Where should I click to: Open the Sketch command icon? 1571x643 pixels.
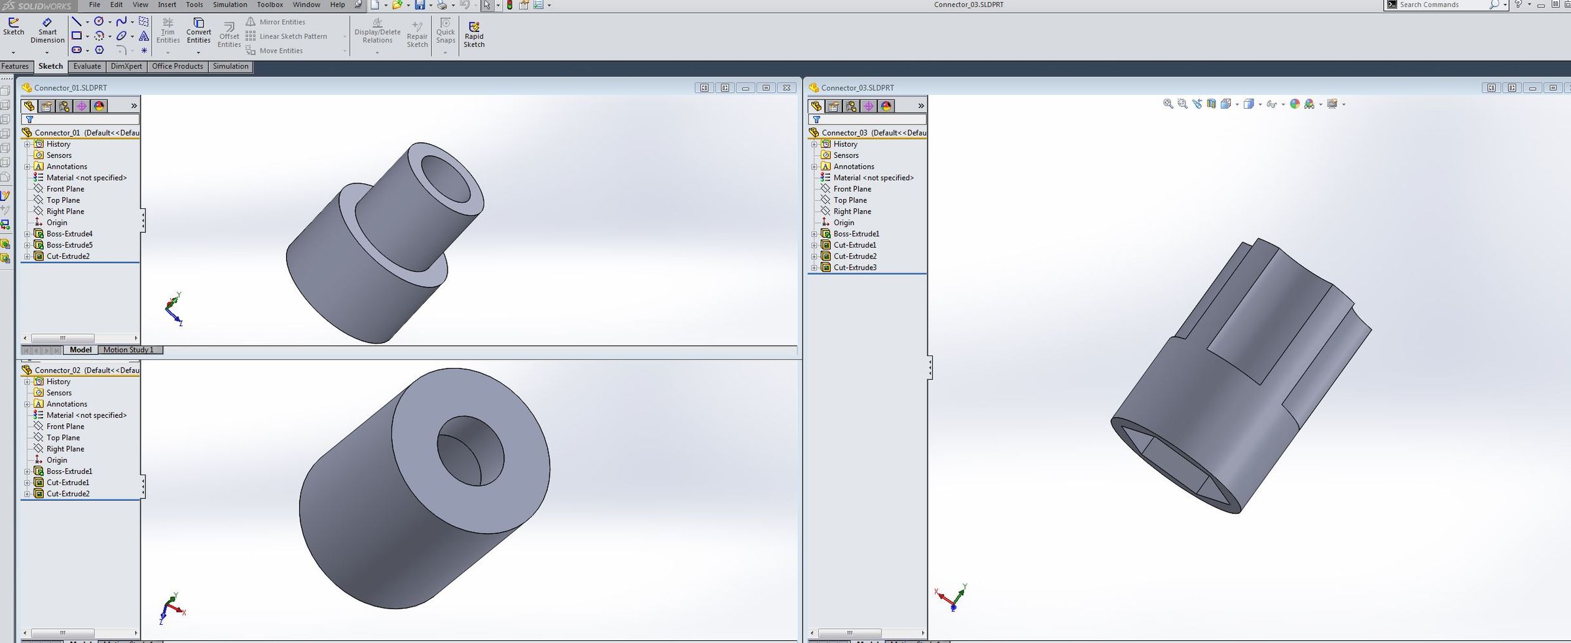pyautogui.click(x=13, y=27)
